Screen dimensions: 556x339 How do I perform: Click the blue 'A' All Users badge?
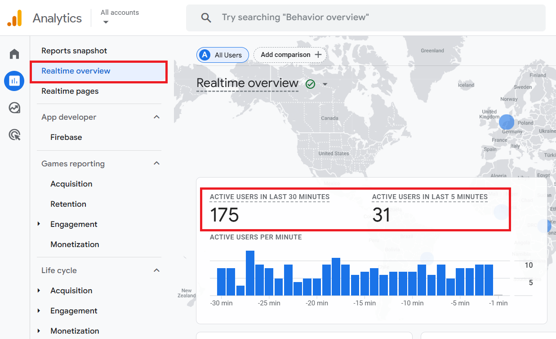click(x=205, y=55)
